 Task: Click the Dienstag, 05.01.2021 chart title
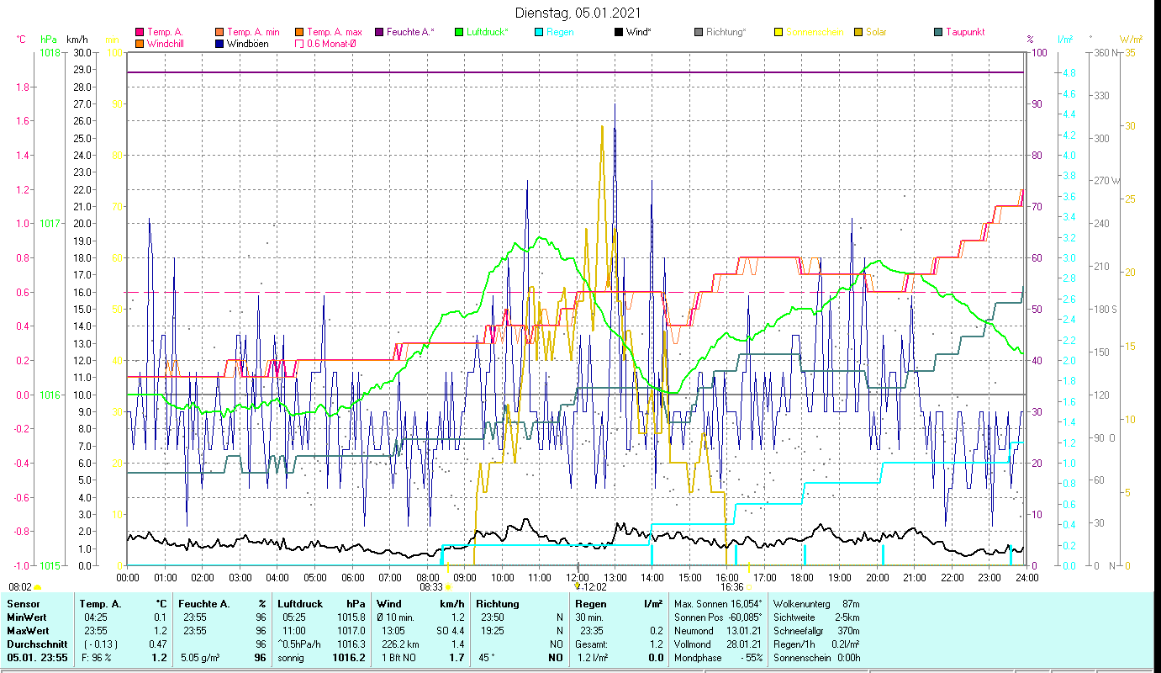pos(578,13)
